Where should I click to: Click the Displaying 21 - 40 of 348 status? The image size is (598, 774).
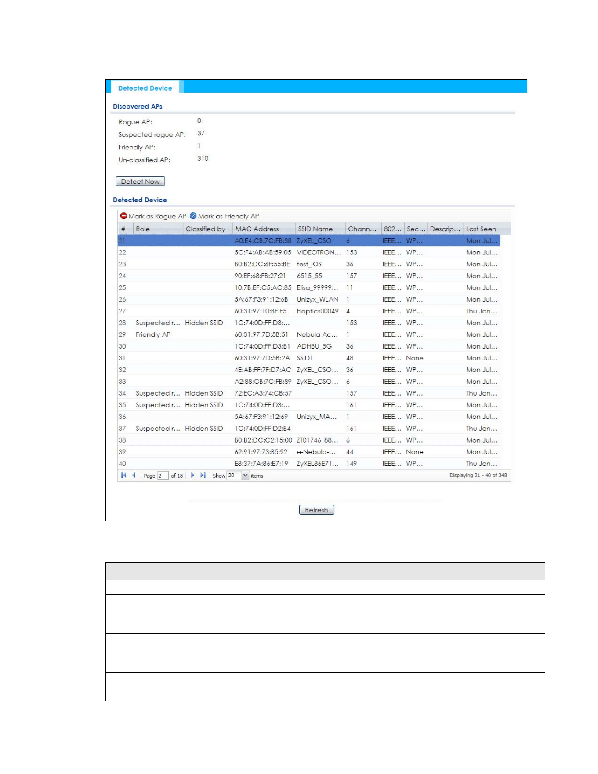pos(478,475)
